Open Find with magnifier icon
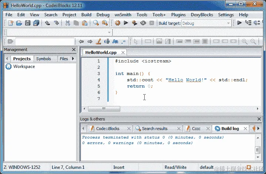Viewport: 266px width, 174px height. point(96,23)
